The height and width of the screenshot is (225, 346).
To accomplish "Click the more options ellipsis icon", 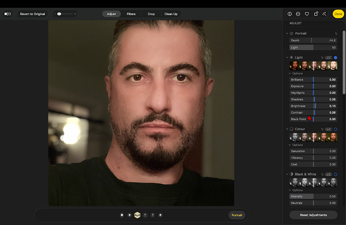I will 298,14.
